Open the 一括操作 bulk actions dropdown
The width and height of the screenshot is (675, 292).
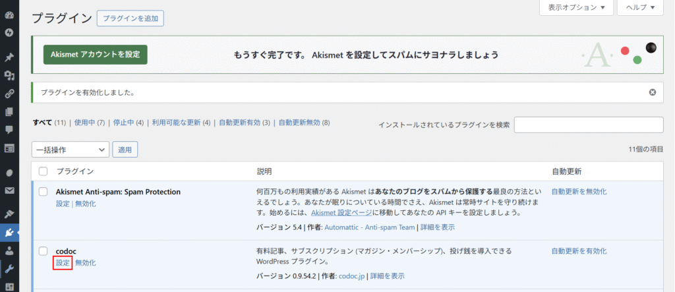pos(70,150)
